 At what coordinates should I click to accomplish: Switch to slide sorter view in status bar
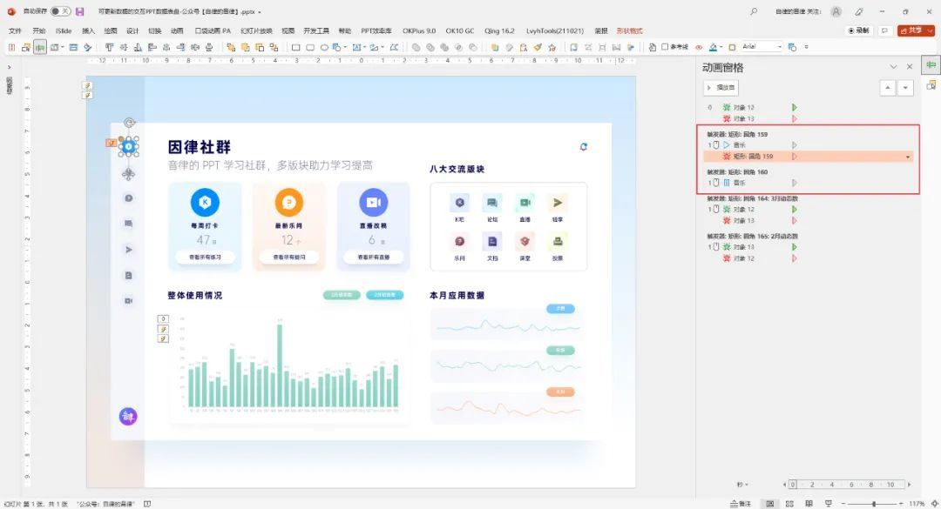point(788,504)
